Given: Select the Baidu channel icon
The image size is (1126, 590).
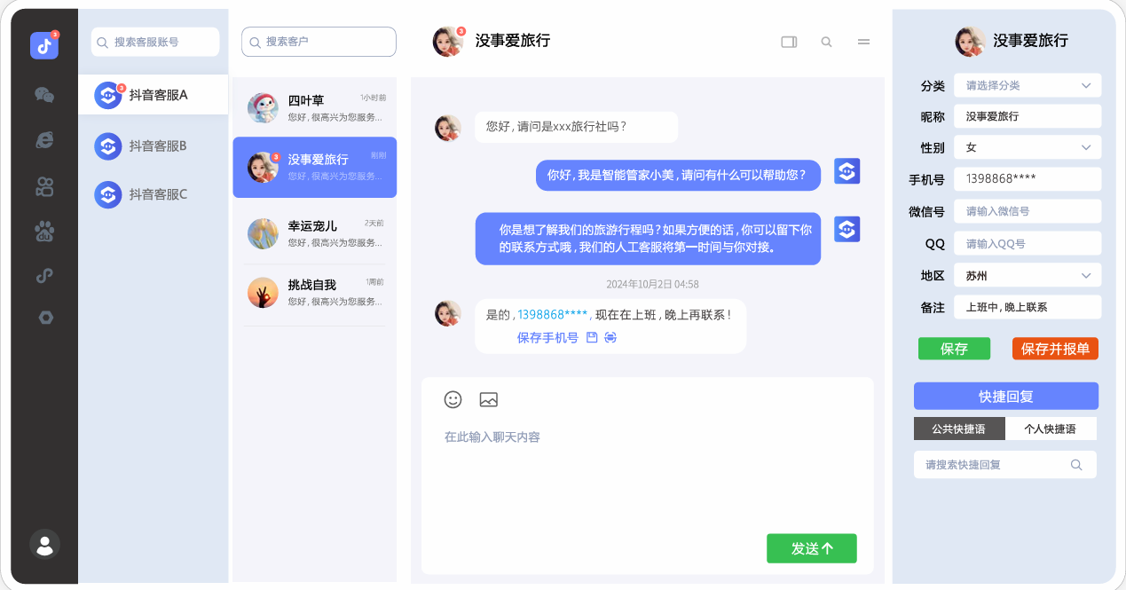Looking at the screenshot, I should [44, 232].
